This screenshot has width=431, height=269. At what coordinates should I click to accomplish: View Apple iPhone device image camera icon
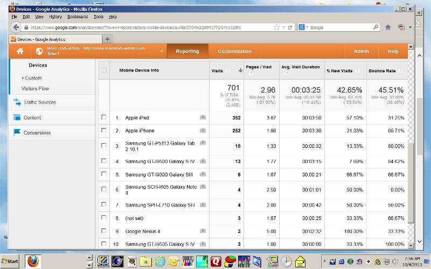203,130
